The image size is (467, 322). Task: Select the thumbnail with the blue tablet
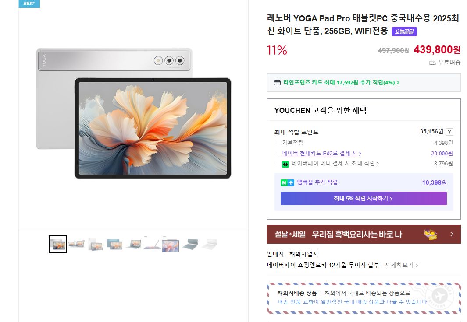(x=114, y=244)
